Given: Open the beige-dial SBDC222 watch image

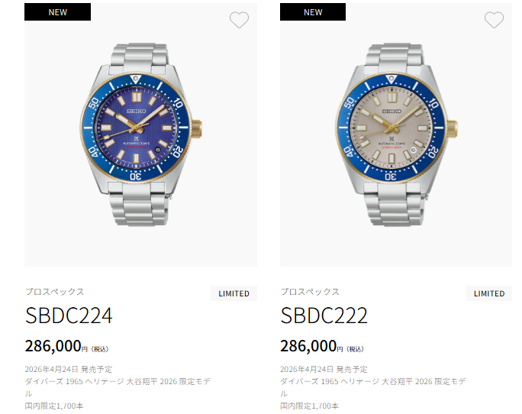Looking at the screenshot, I should pyautogui.click(x=396, y=134).
